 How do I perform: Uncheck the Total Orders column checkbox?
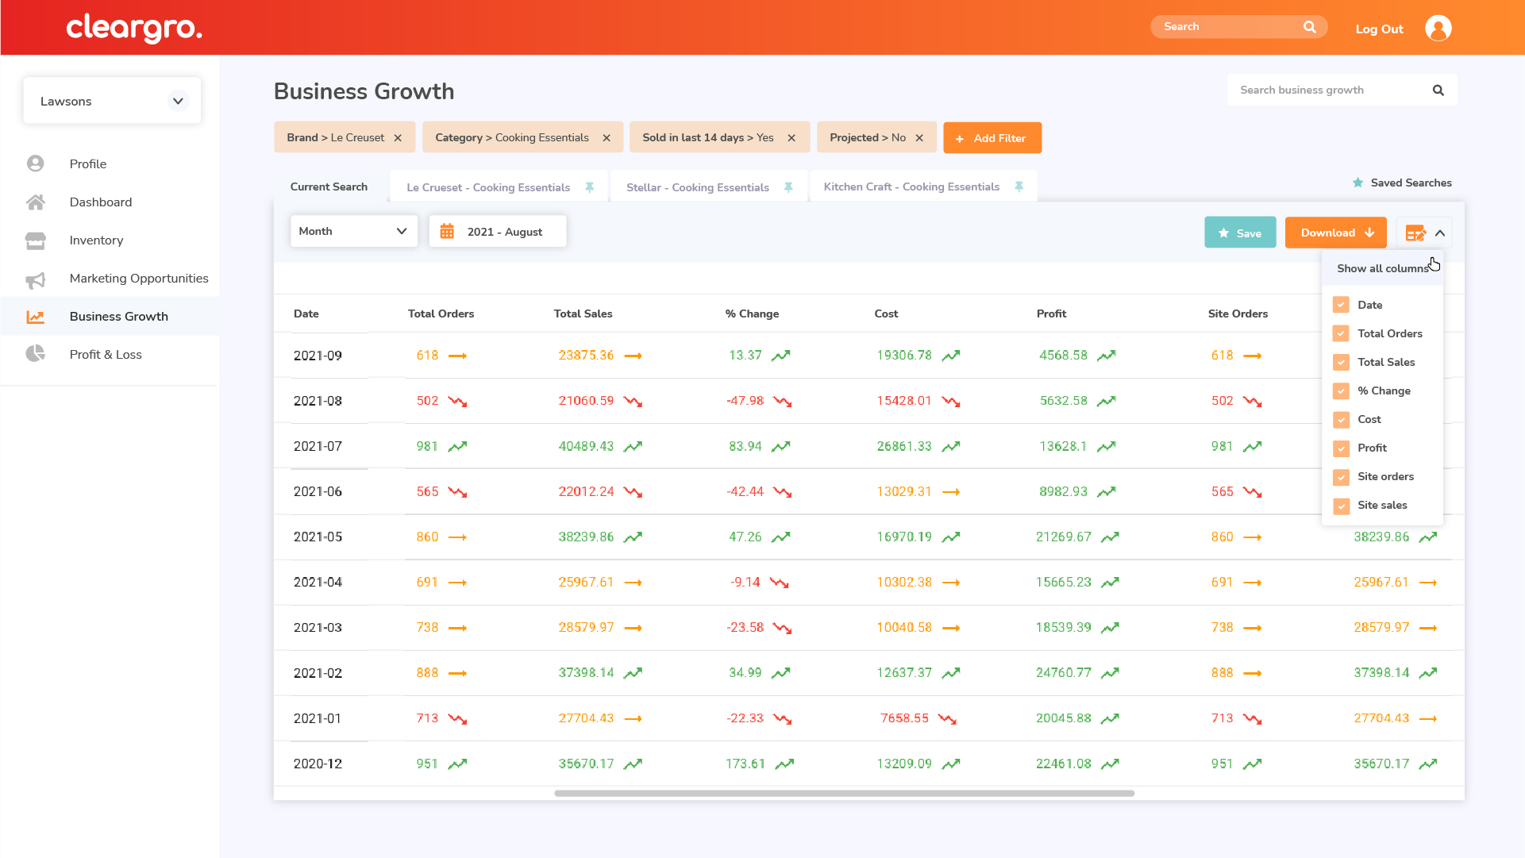[1341, 334]
